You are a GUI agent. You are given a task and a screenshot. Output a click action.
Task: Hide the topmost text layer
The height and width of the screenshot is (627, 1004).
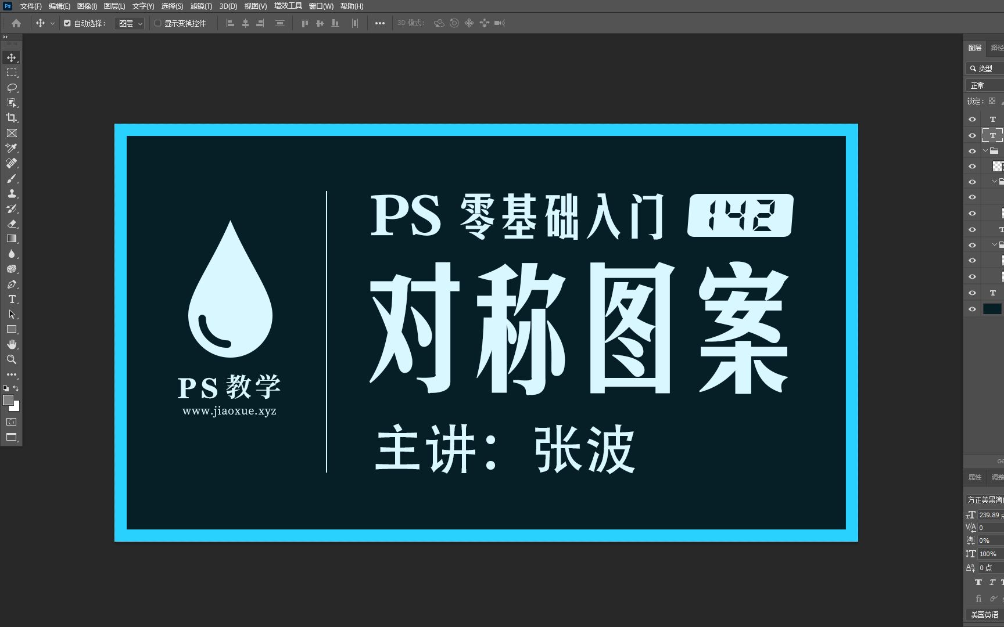(x=972, y=119)
